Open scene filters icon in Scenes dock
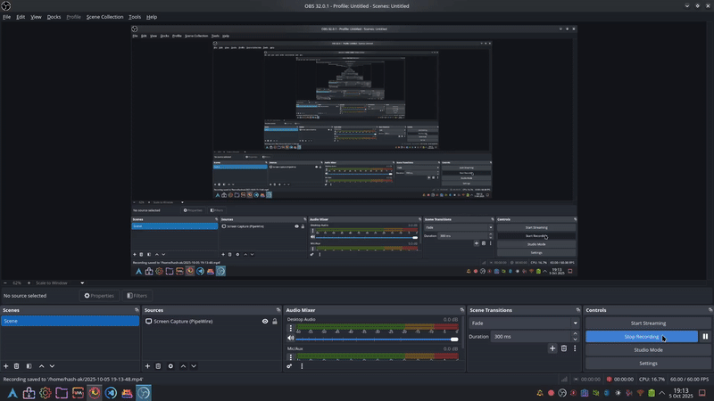The image size is (714, 401). pyautogui.click(x=29, y=366)
